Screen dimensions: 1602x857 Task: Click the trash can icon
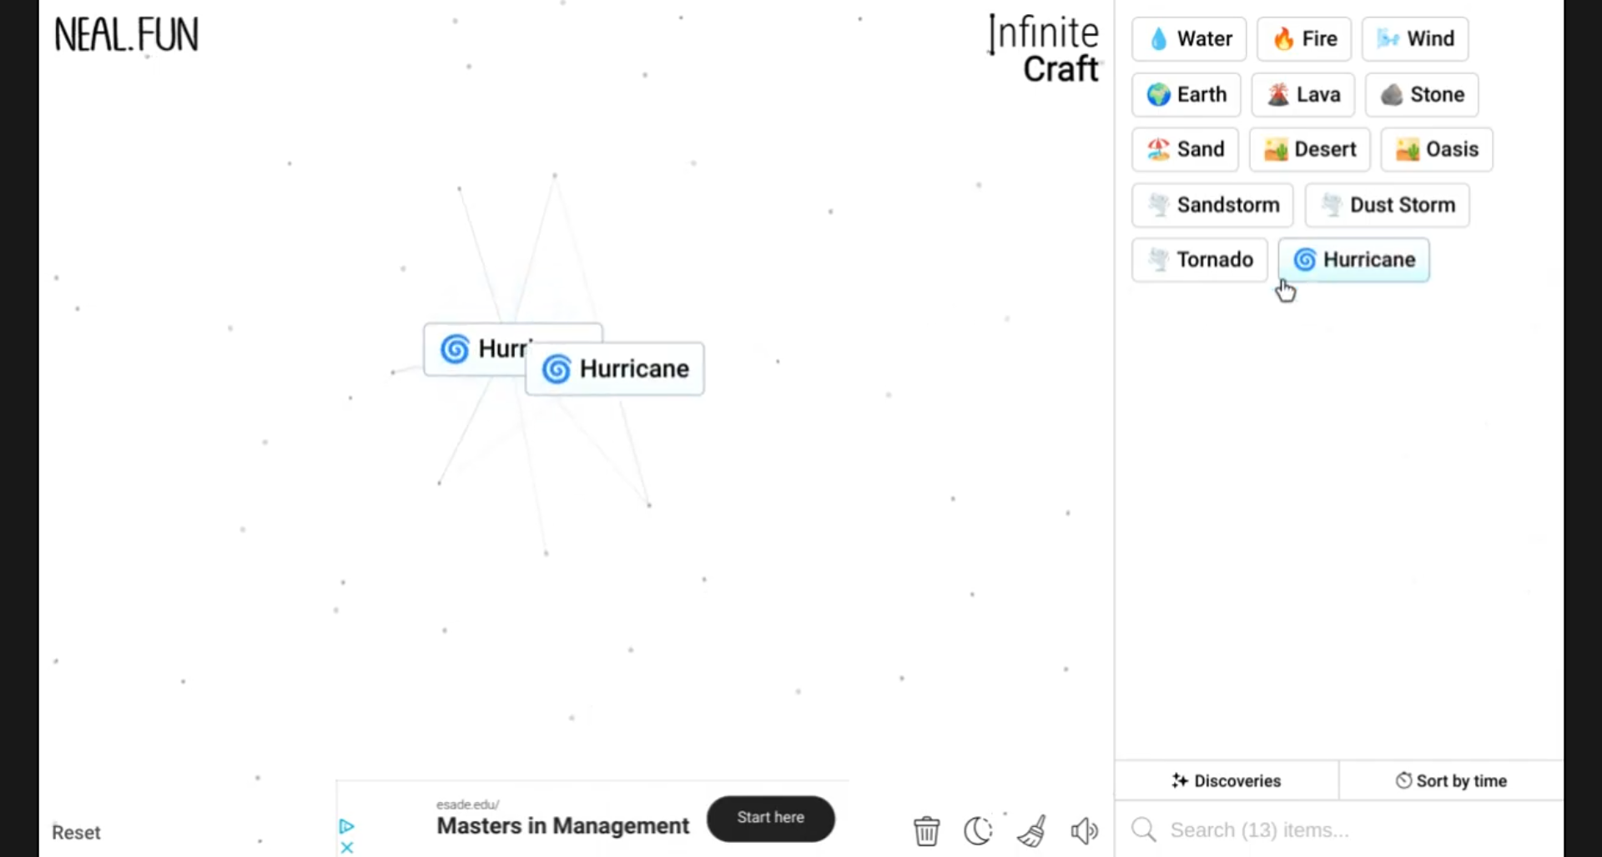(x=926, y=830)
